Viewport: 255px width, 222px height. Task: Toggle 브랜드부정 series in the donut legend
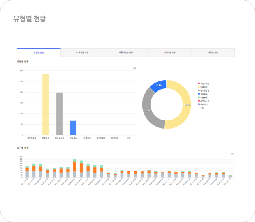[x=199, y=83]
